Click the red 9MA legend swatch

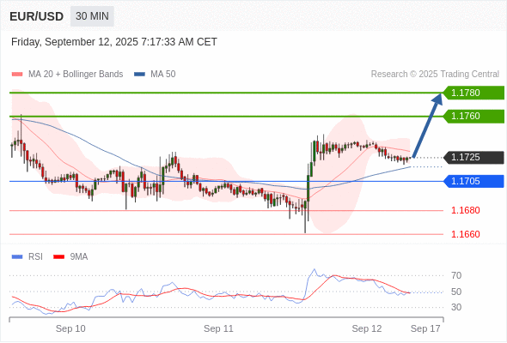pos(58,257)
